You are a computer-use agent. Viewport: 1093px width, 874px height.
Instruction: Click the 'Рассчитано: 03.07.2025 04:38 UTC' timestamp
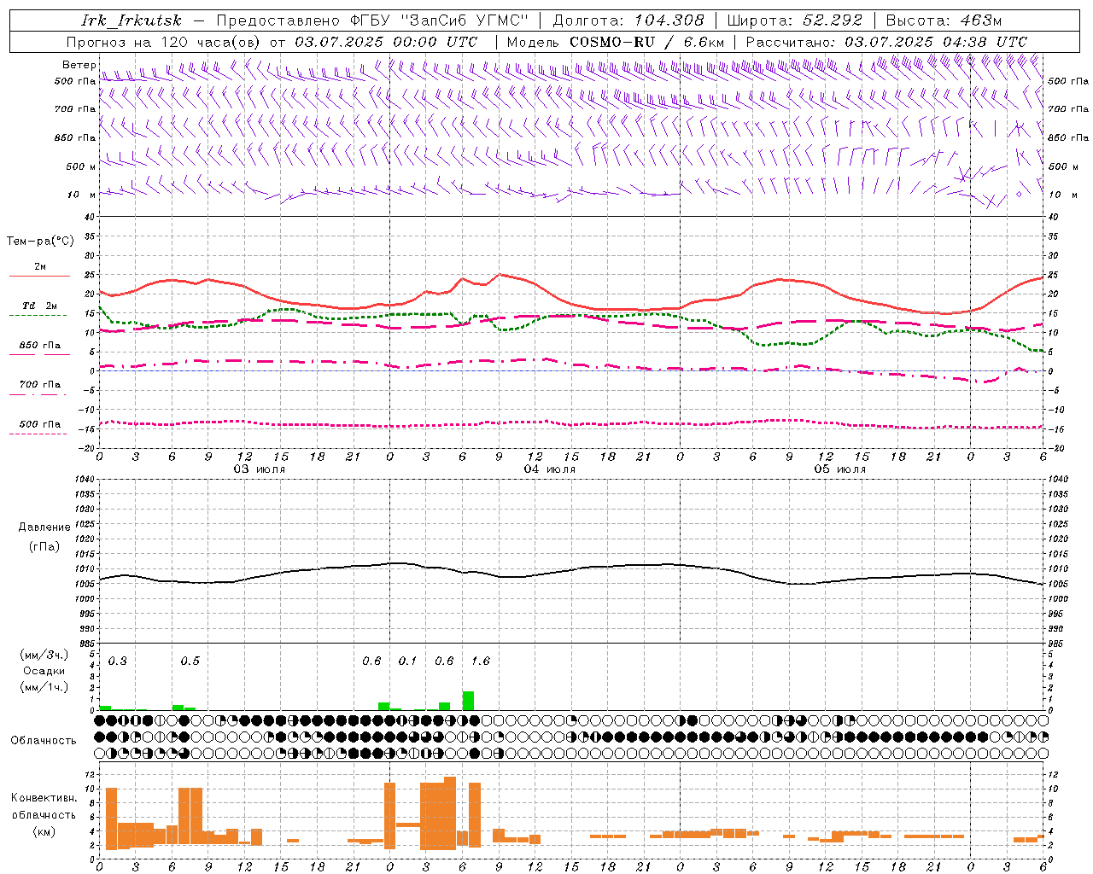point(886,42)
